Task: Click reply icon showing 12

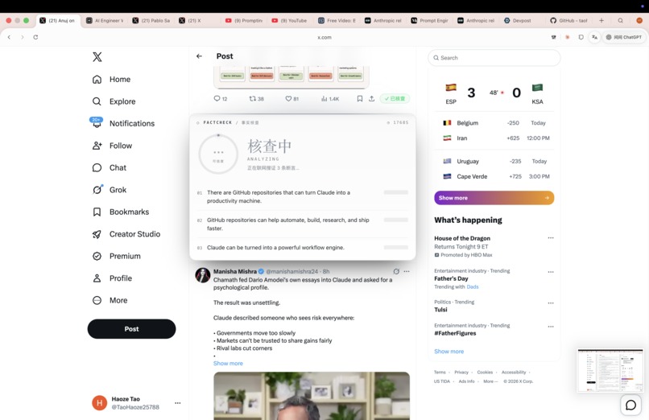Action: tap(220, 99)
